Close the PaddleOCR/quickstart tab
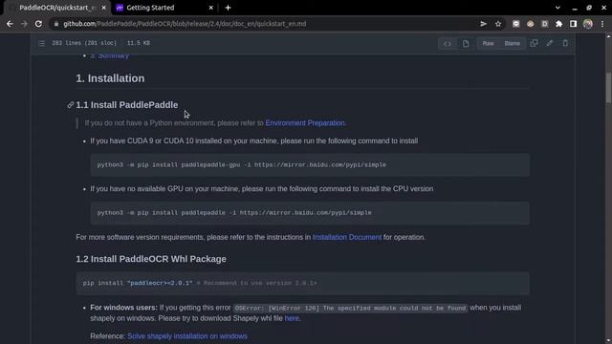The image size is (612, 344). [x=103, y=8]
